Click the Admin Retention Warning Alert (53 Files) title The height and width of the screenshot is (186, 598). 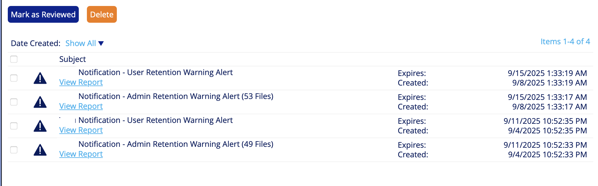(176, 96)
